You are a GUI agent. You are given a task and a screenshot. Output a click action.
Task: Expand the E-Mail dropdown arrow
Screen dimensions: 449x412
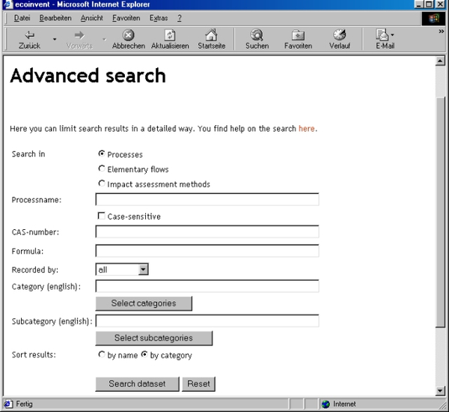(x=393, y=35)
